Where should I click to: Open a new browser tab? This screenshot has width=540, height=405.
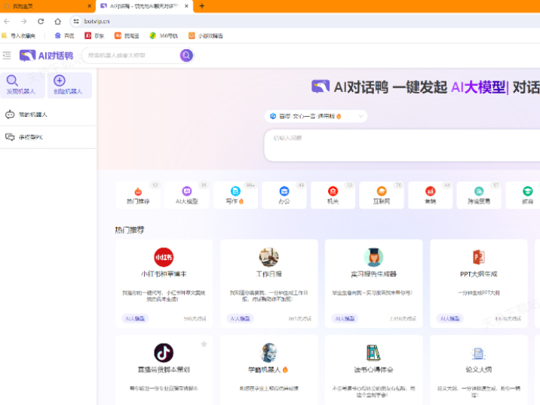click(x=202, y=6)
